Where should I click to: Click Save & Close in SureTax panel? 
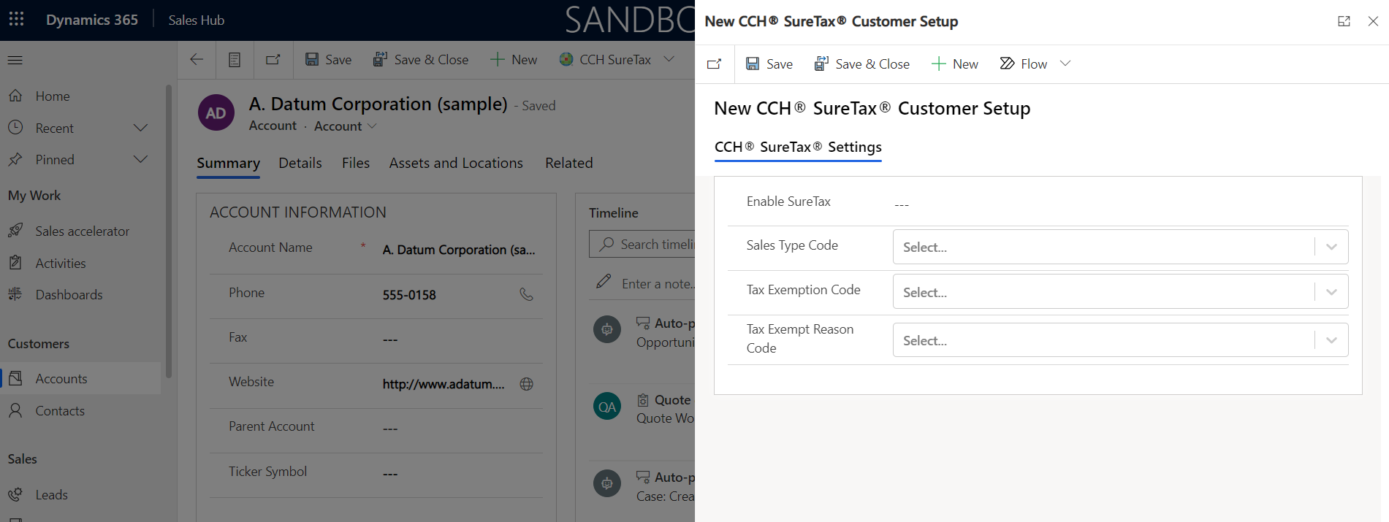[862, 64]
